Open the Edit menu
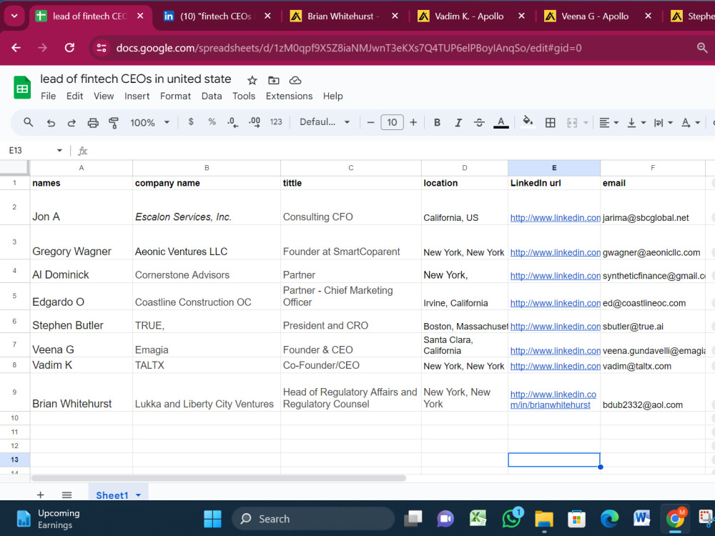Screen dimensions: 715x536 point(75,96)
